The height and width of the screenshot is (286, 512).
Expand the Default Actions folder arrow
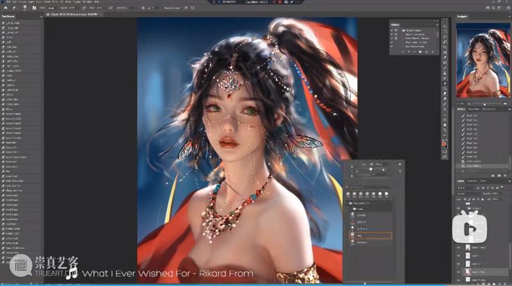point(399,30)
